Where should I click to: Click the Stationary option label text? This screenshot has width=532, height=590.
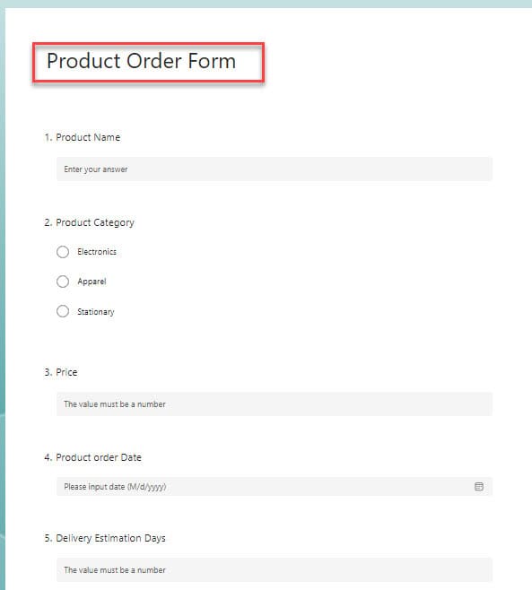click(x=96, y=311)
